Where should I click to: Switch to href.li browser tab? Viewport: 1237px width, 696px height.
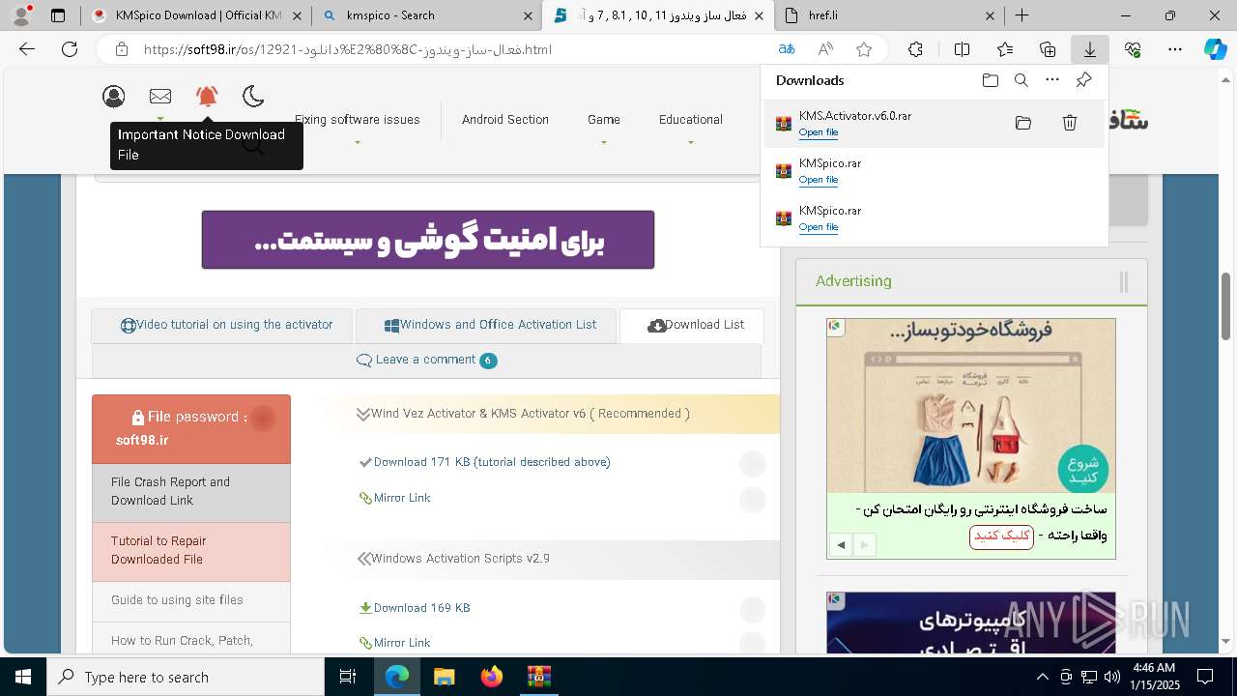[x=889, y=15]
